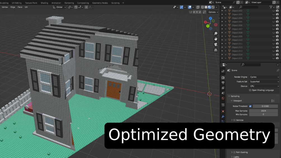Select the pan view hand icon
Image resolution: width=281 pixels, height=158 pixels.
click(216, 39)
